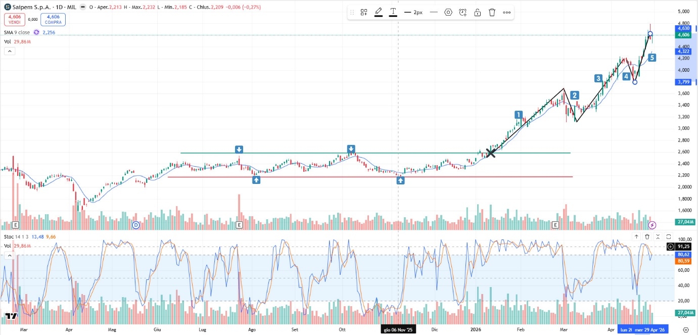This screenshot has width=698, height=335.
Task: Click the orange 80,59 stochastic value label
Action: [x=683, y=261]
